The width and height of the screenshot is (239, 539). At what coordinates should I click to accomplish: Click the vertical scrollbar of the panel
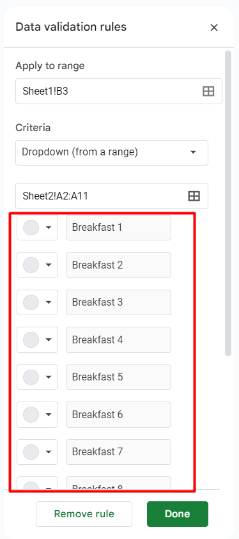point(228,203)
